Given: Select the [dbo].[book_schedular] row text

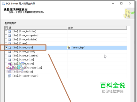Looking at the screenshot, I should click(x=25, y=40).
